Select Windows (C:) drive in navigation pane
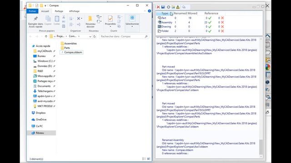Viewport: 291px width, 163px height. [43, 61]
